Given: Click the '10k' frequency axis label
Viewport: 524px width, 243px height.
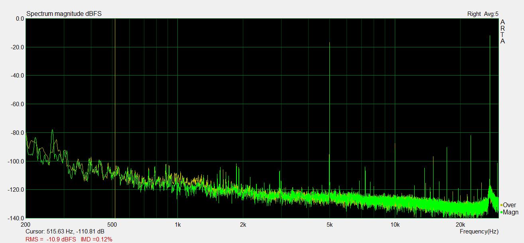Looking at the screenshot, I should [395, 225].
